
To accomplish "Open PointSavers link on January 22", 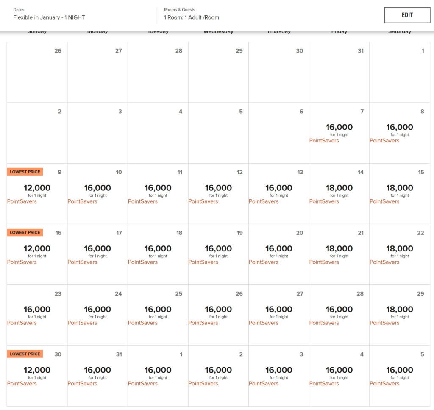I will tap(384, 262).
